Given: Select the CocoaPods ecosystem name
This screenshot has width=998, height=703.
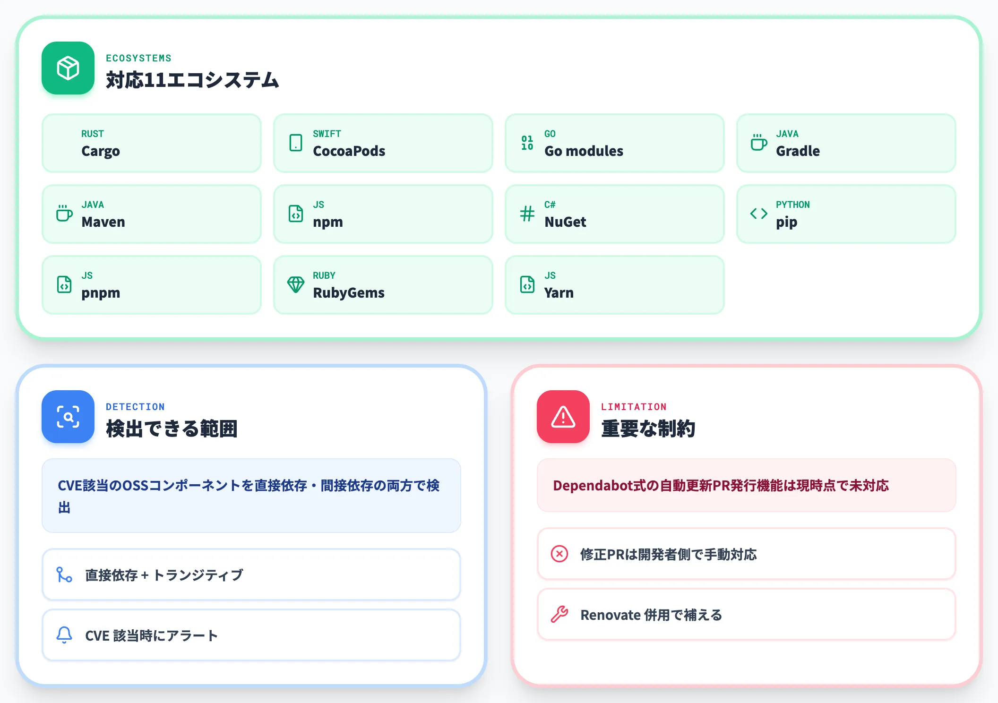Looking at the screenshot, I should [349, 151].
